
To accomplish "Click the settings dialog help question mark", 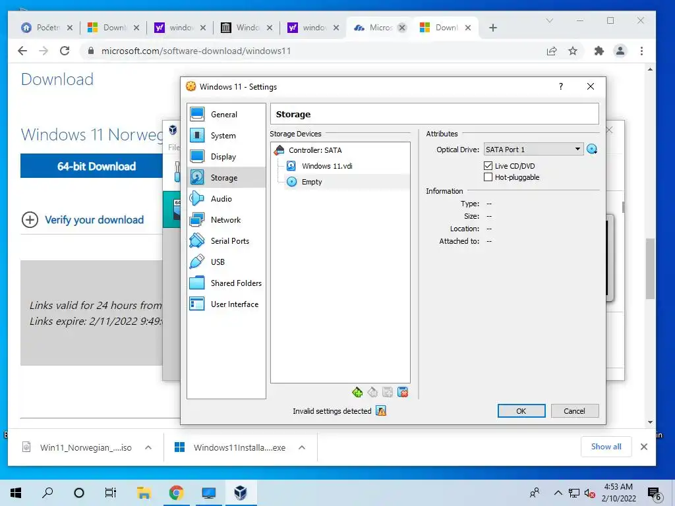I will (x=560, y=86).
